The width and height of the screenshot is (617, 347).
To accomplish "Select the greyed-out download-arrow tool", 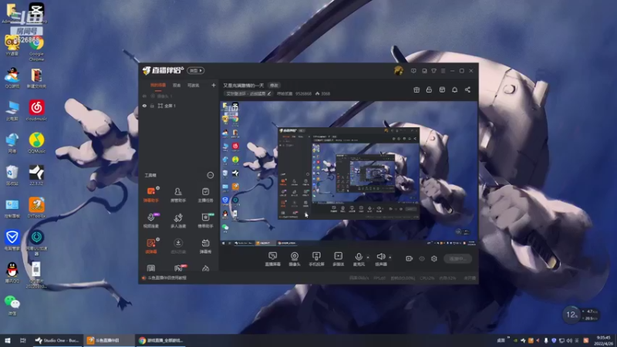I will (x=178, y=246).
